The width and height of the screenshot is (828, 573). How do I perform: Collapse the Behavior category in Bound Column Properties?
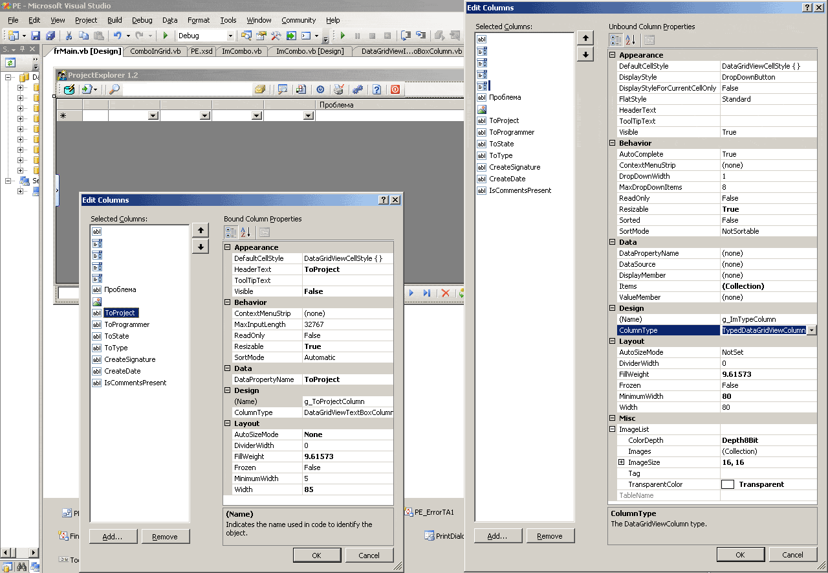click(228, 302)
